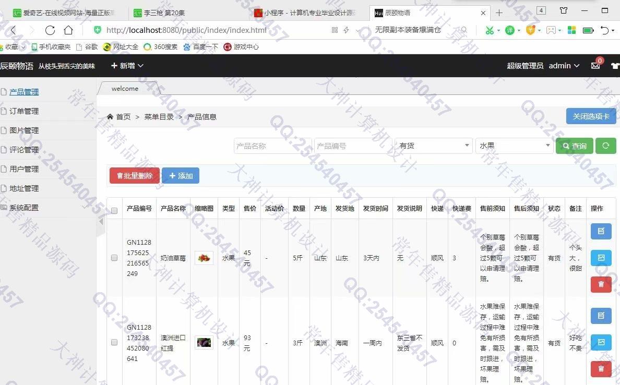Open 网址大全 bookmark
Image resolution: width=620 pixels, height=385 pixels.
pos(121,47)
